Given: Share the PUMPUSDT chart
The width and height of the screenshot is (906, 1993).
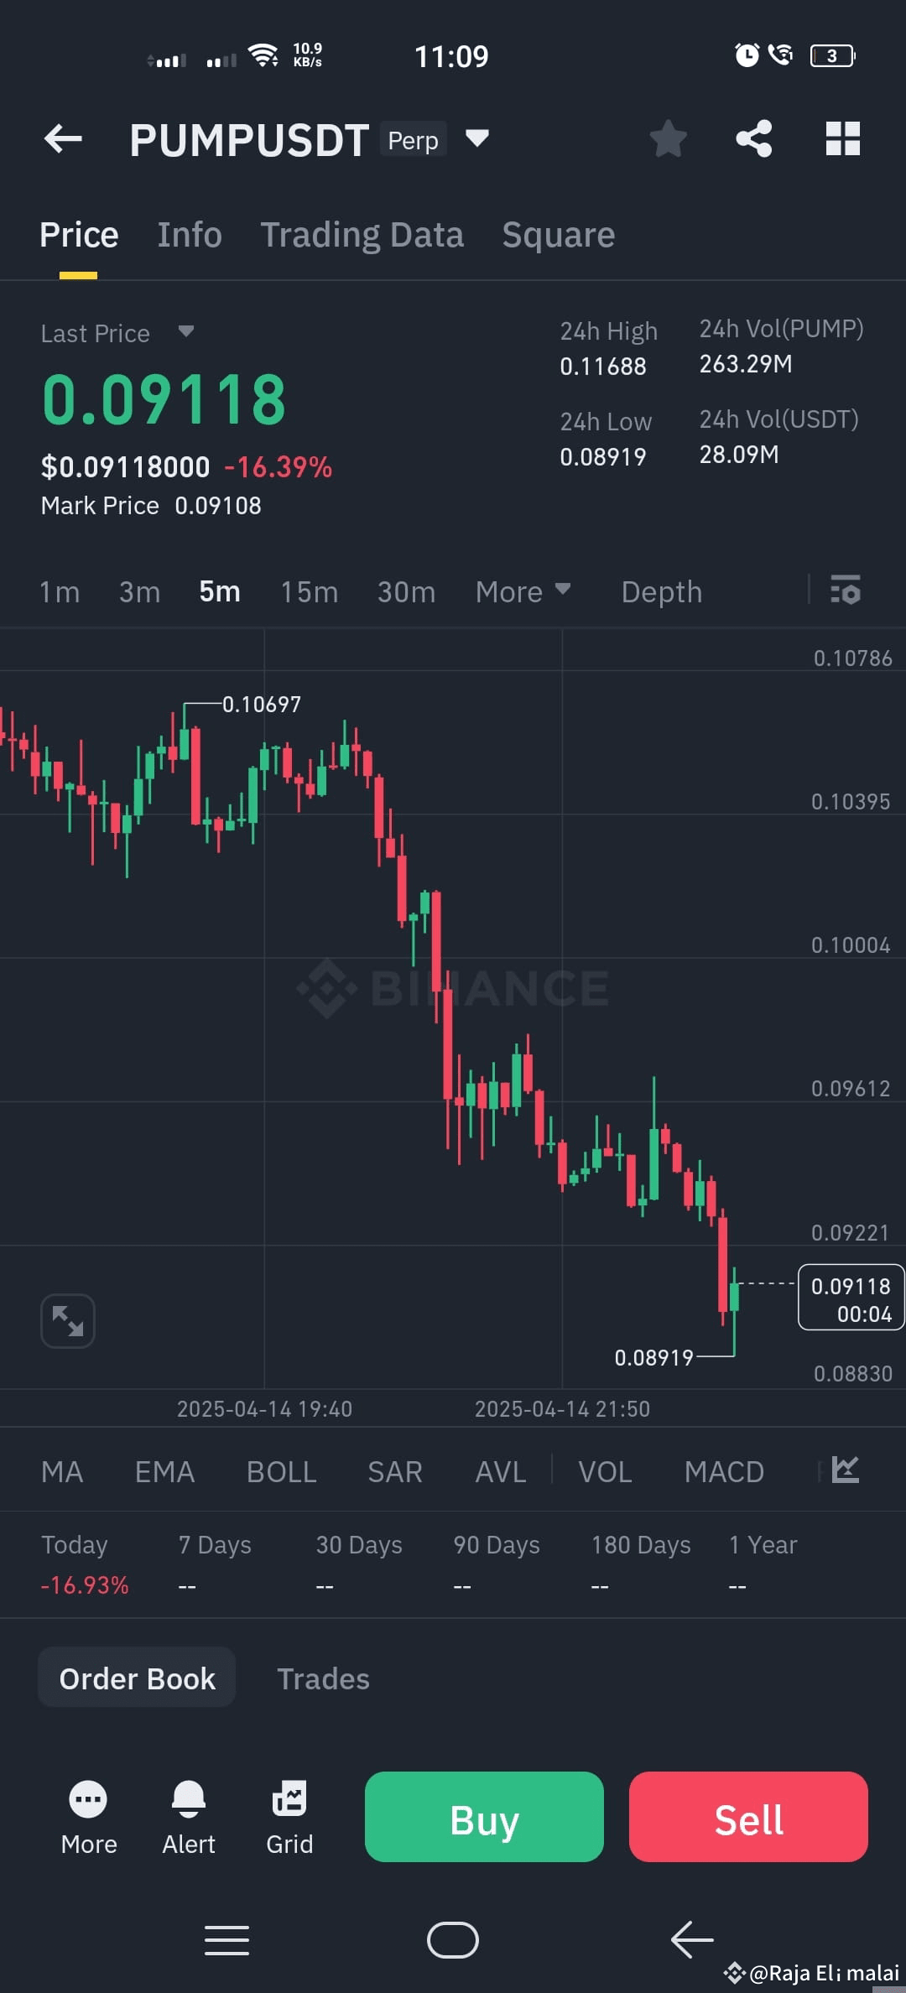Looking at the screenshot, I should click(754, 138).
